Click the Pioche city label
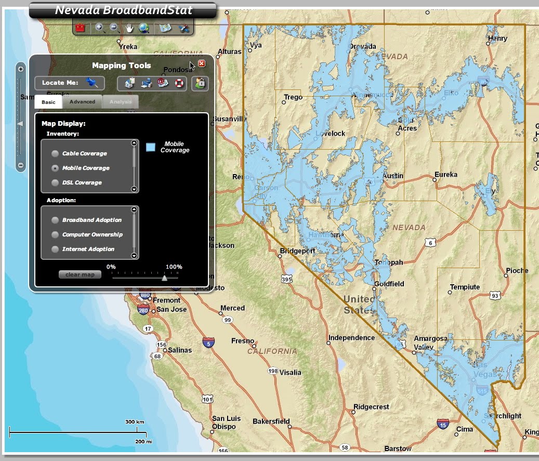The width and height of the screenshot is (539, 461). tap(517, 271)
